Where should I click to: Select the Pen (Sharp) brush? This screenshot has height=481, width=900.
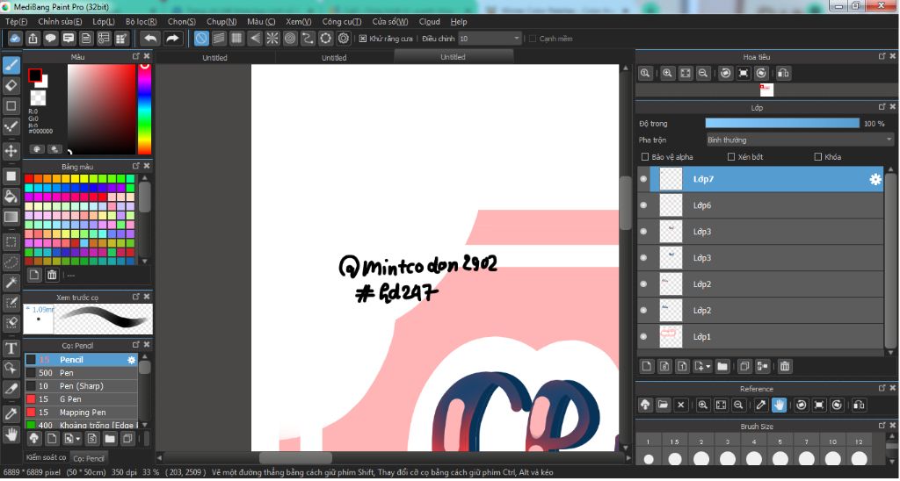[x=81, y=386]
